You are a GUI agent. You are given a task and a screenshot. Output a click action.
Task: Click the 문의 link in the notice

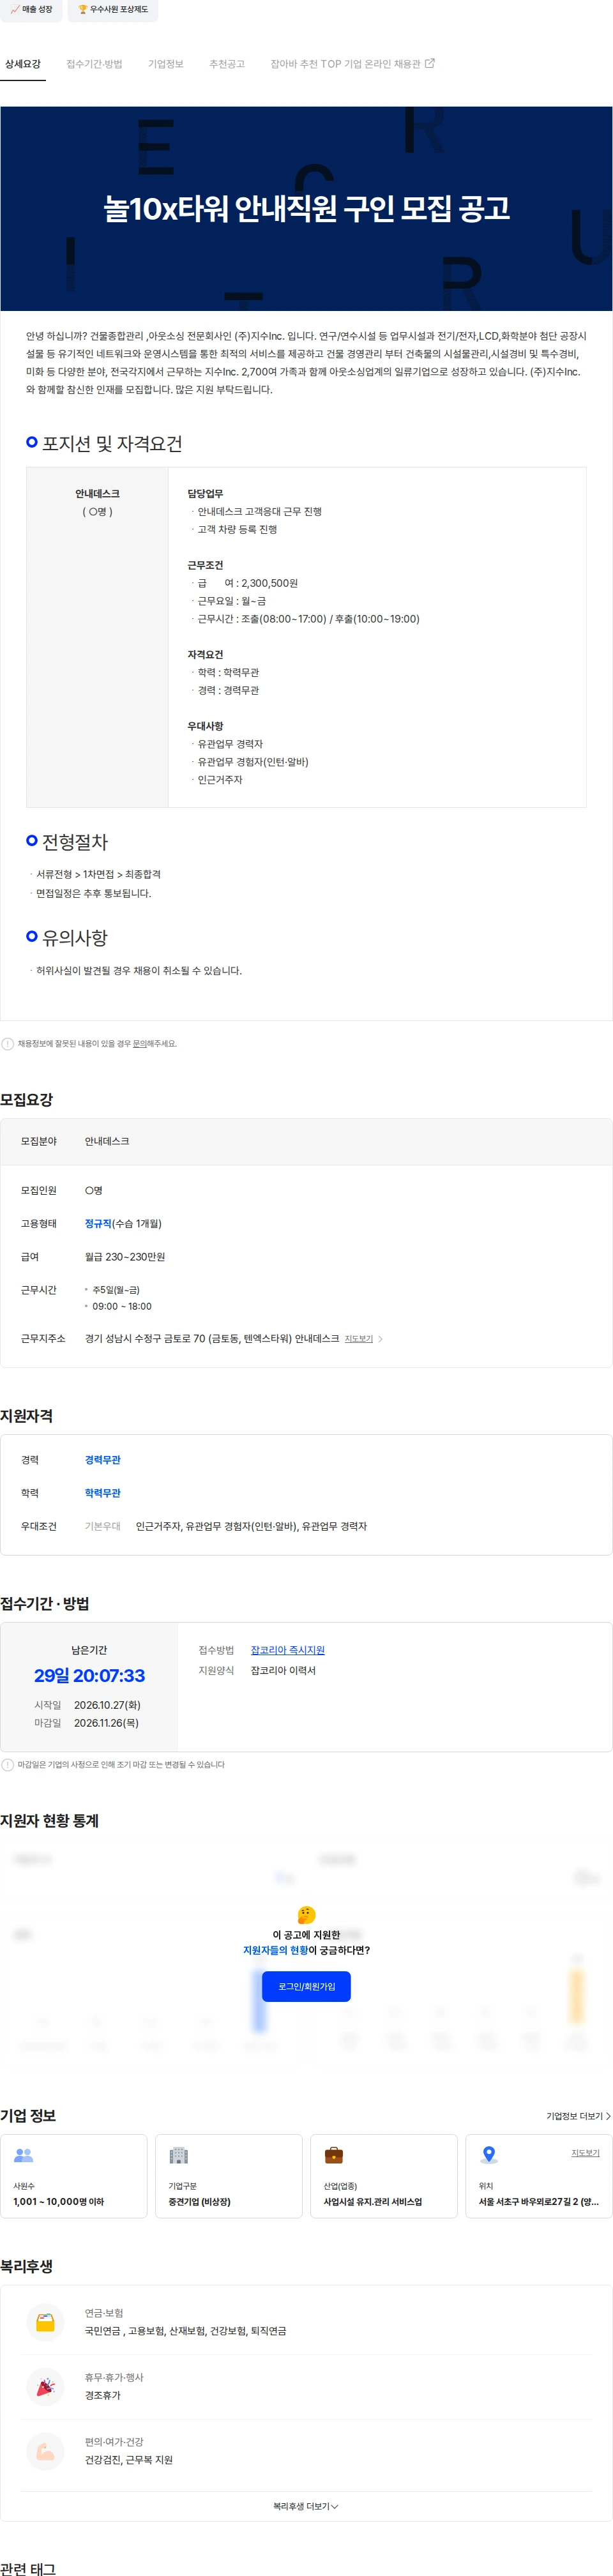pyautogui.click(x=139, y=1044)
